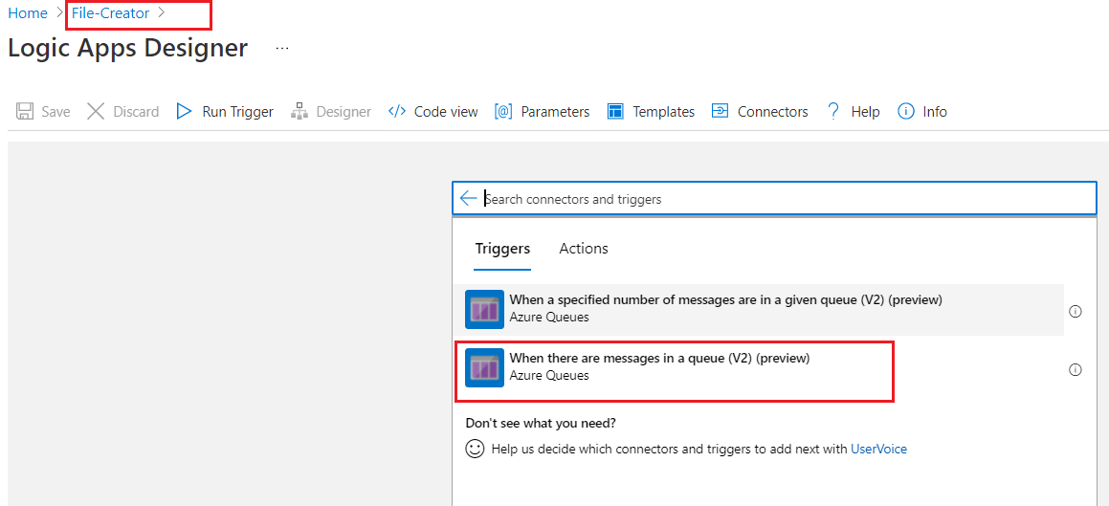The width and height of the screenshot is (1109, 506).
Task: Switch to the Actions tab
Action: point(584,249)
